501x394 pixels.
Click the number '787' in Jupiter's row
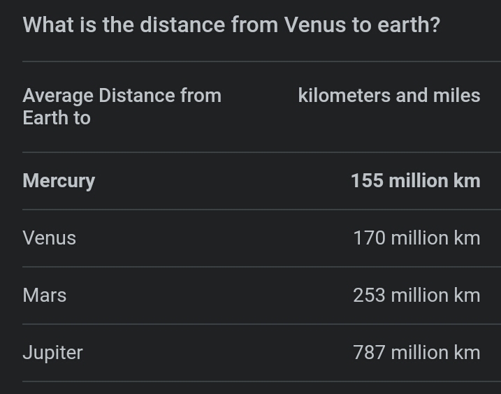369,352
